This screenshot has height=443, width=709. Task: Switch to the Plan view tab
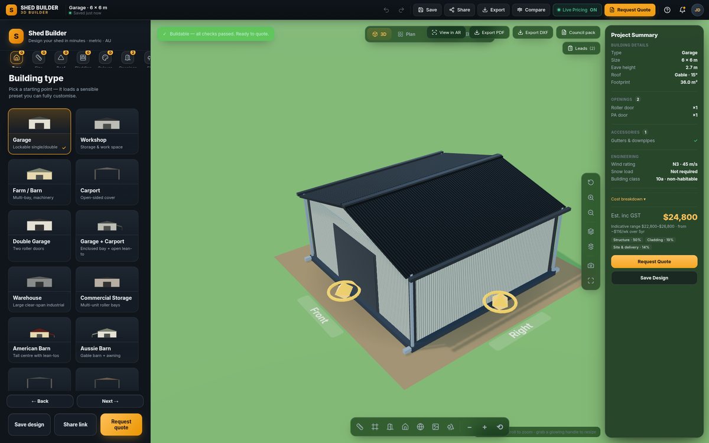pos(406,34)
